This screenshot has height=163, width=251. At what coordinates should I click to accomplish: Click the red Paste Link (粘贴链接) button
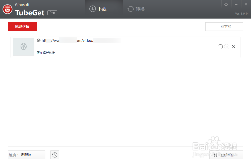(x=22, y=27)
